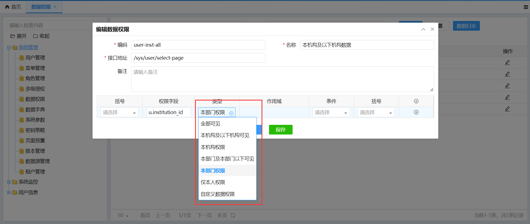Click the refresh icon in the pagination bar
Screen dimensions: 530x224
(x=233, y=215)
